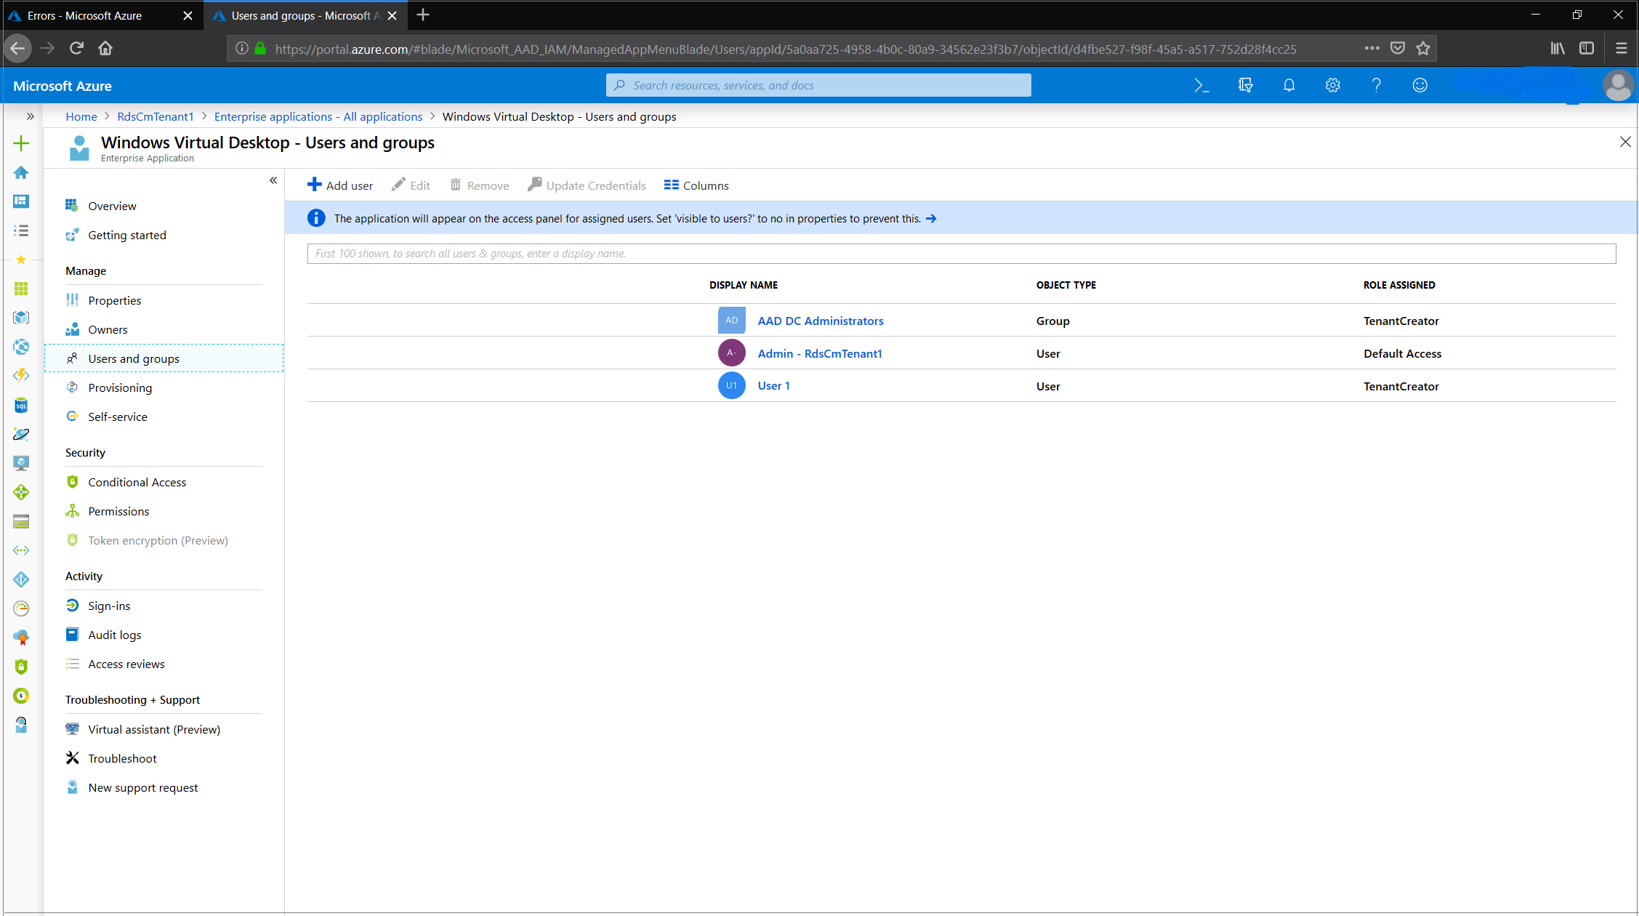Go to Azure Home sidebar icon

tap(21, 172)
